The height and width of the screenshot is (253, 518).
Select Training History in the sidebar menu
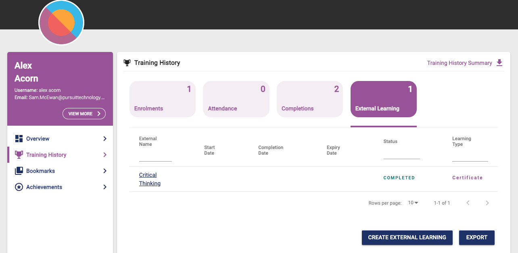coord(60,155)
